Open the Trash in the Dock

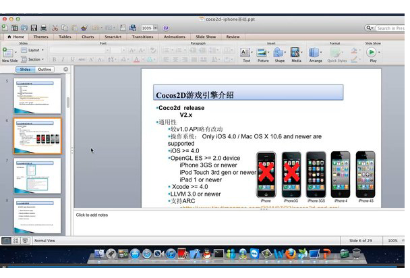coord(356,254)
